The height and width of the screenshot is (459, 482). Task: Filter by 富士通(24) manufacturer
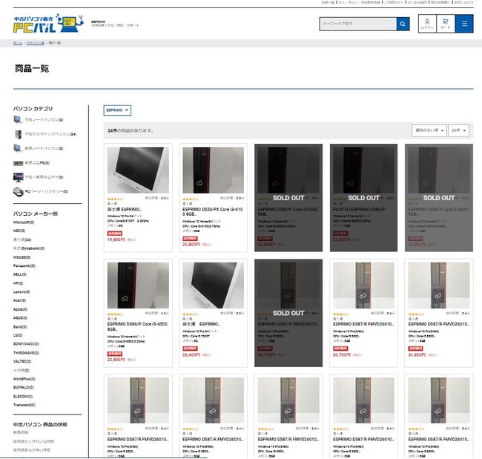click(24, 240)
